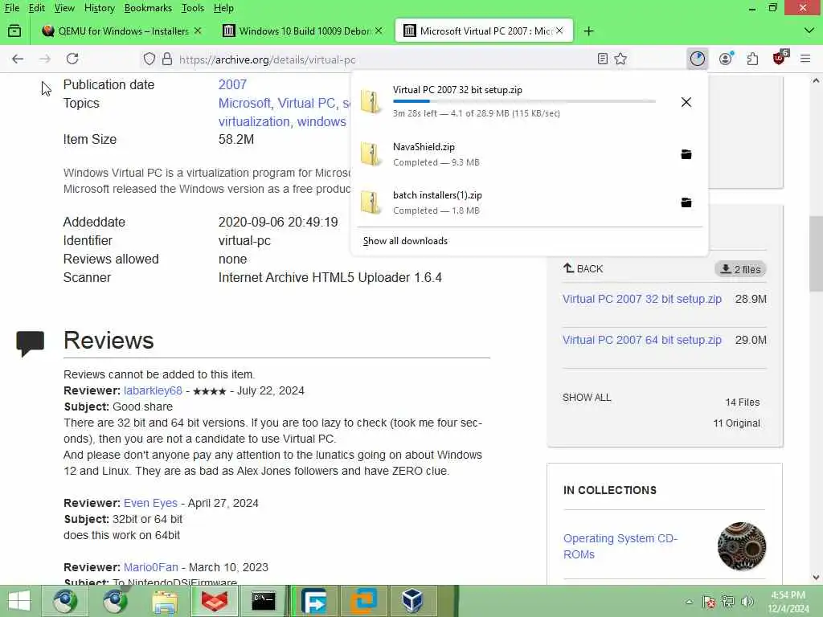Open the uBlock Origin extension icon
The image size is (823, 617).
(x=780, y=58)
